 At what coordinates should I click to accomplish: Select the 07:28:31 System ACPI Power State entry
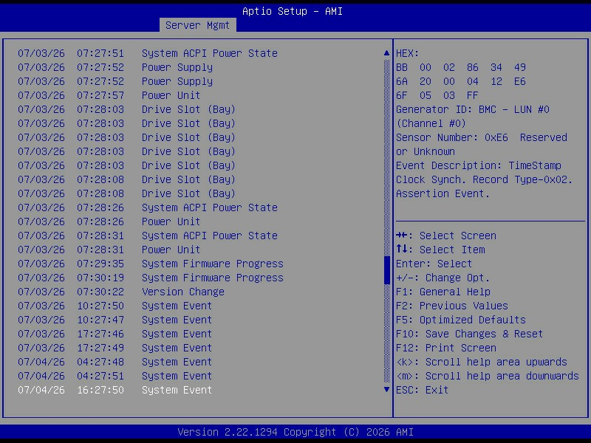[x=148, y=236]
